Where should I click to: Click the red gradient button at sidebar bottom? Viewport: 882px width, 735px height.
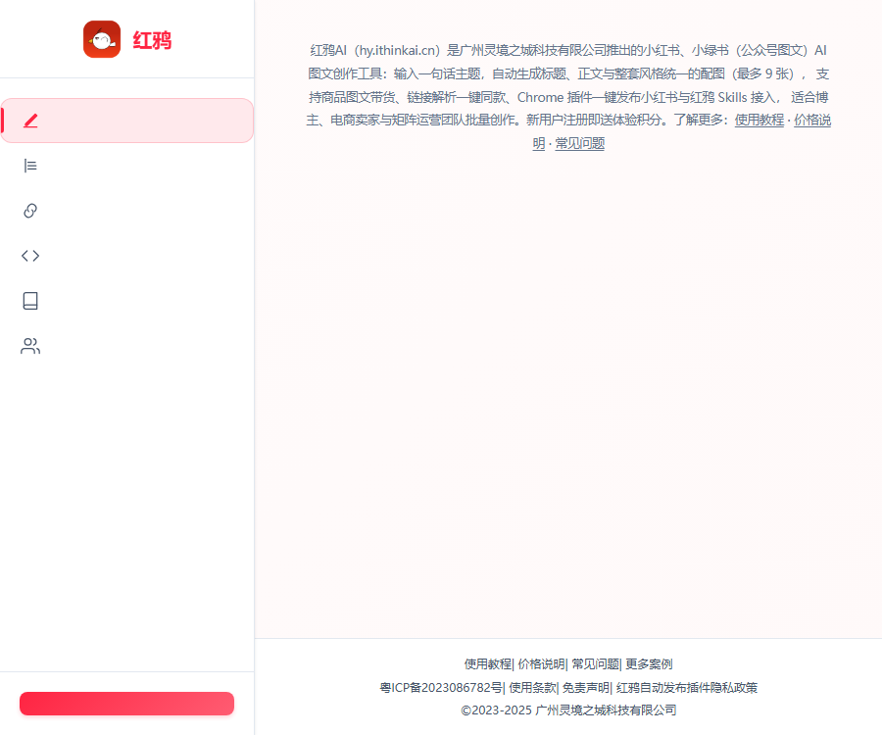coord(126,704)
